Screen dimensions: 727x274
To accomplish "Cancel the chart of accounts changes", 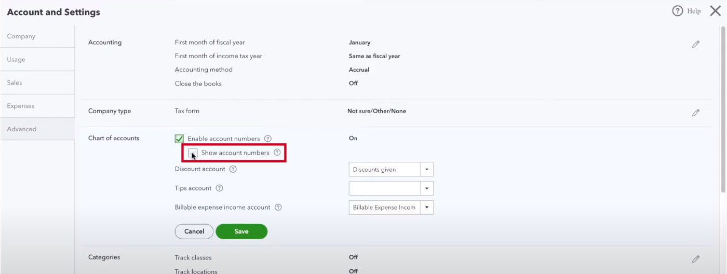I will [x=194, y=231].
